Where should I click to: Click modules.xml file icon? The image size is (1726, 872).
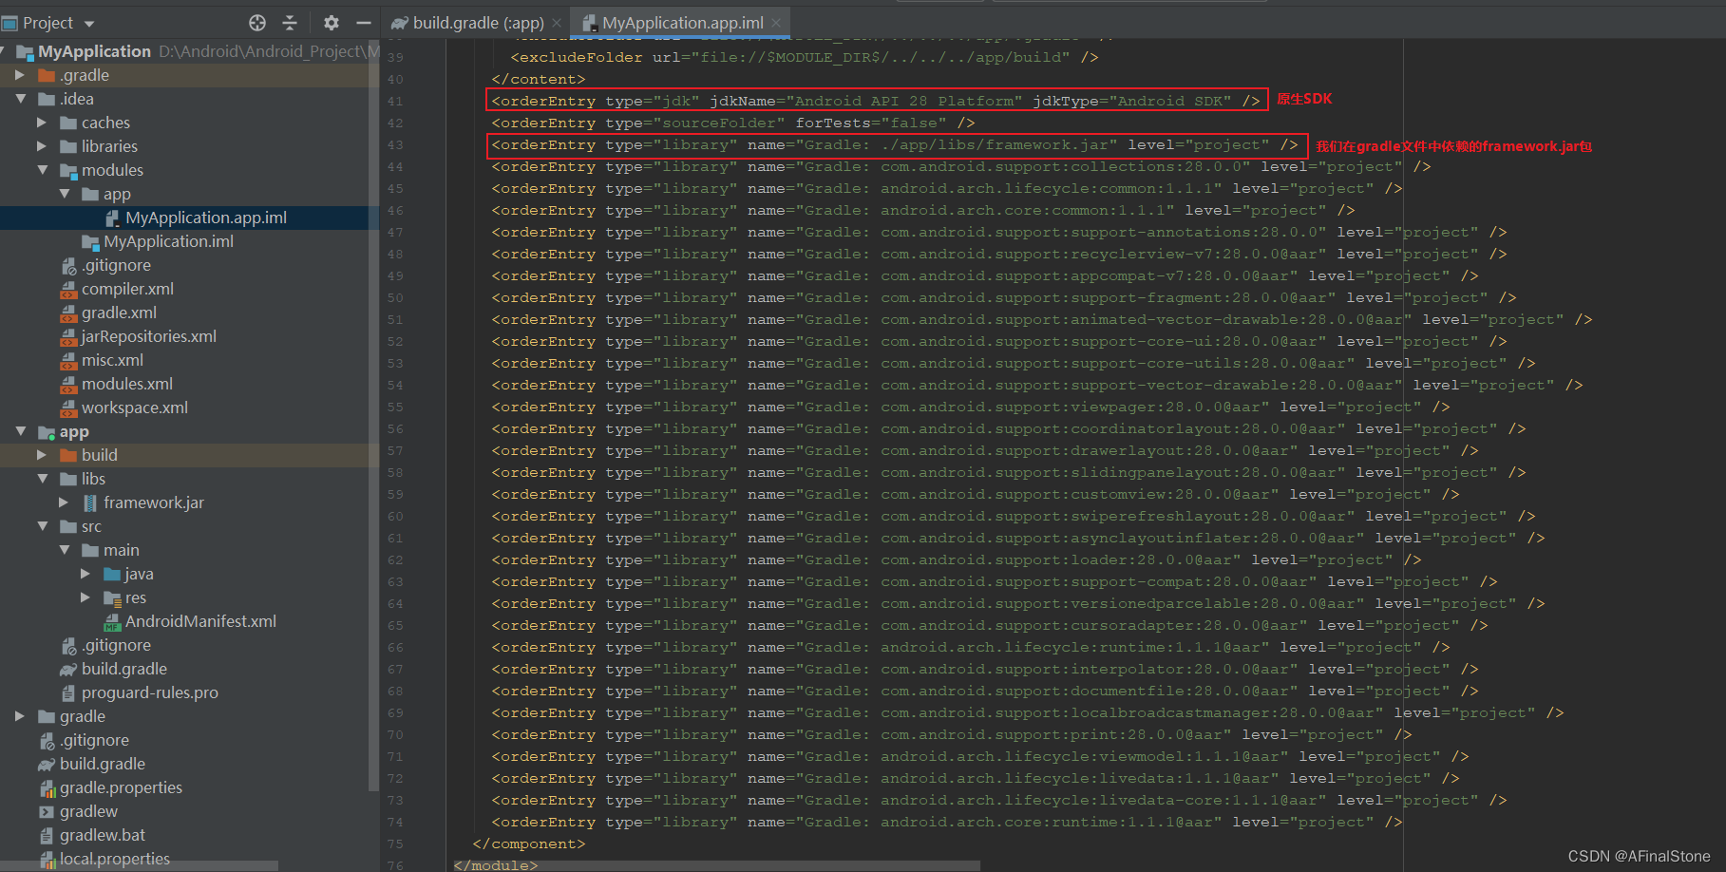pos(68,384)
